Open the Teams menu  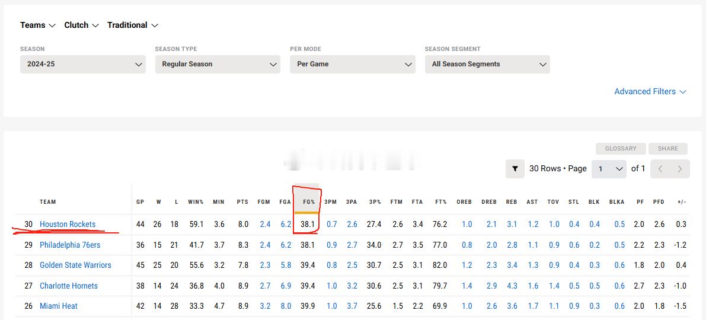coord(38,25)
